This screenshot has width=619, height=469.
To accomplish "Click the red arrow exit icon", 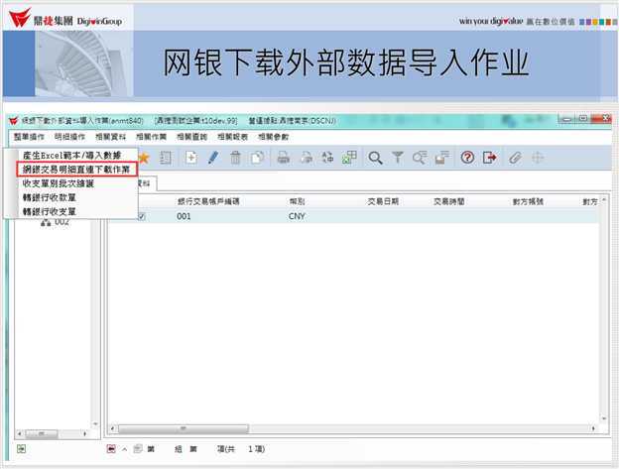I will (489, 158).
